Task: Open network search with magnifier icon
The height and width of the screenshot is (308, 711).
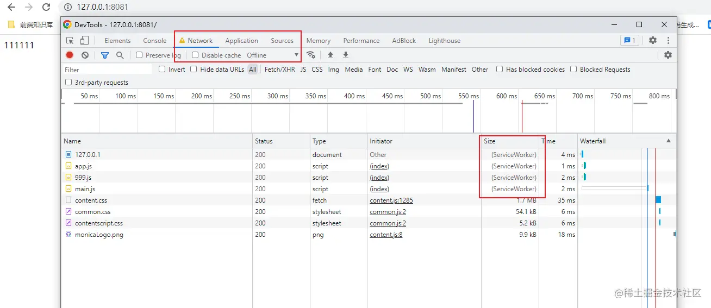Action: [120, 55]
